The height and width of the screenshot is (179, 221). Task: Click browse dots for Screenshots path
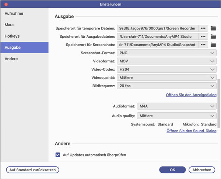point(203,45)
